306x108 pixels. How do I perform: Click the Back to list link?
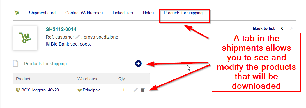(264, 29)
